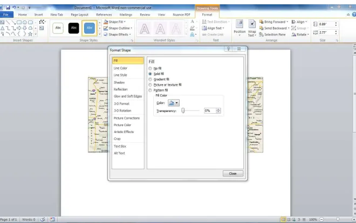Click the Edit Shape points icon
Viewport: 356px width, 223px height.
pos(42,22)
